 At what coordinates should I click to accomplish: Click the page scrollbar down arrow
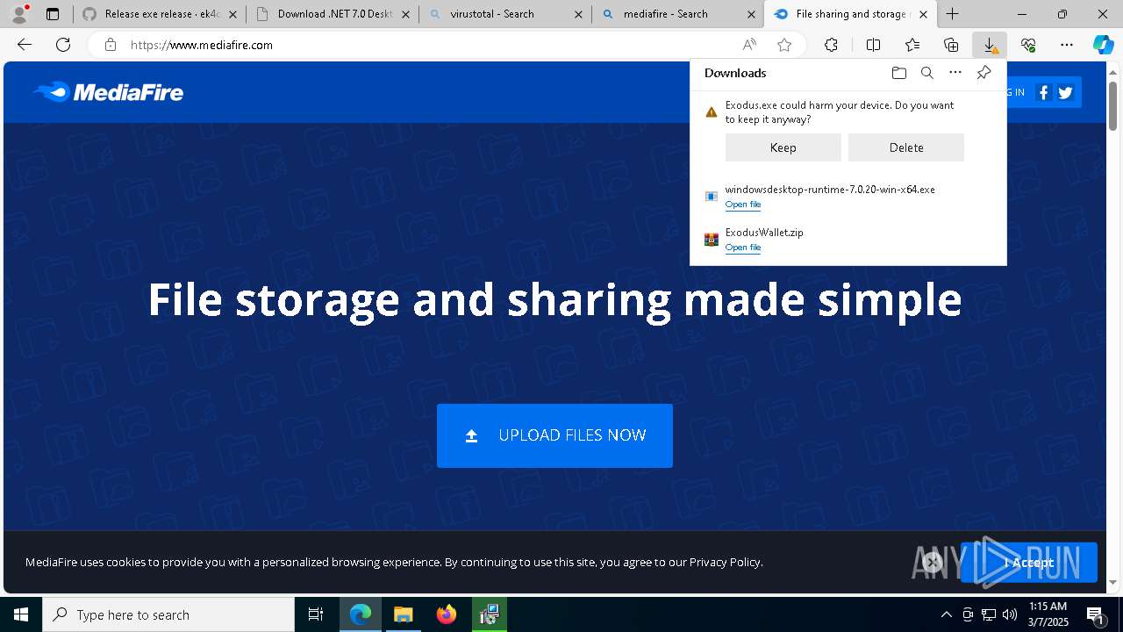[1113, 582]
